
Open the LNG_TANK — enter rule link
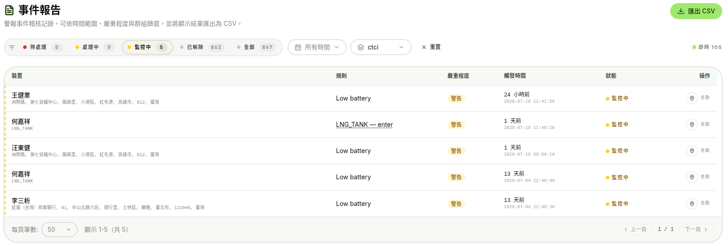click(364, 125)
